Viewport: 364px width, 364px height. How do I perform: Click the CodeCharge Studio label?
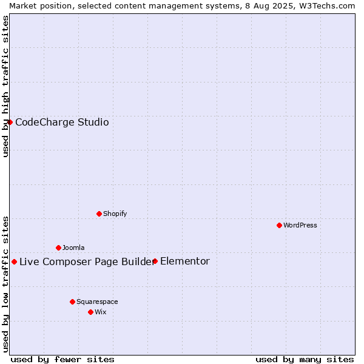pos(62,122)
